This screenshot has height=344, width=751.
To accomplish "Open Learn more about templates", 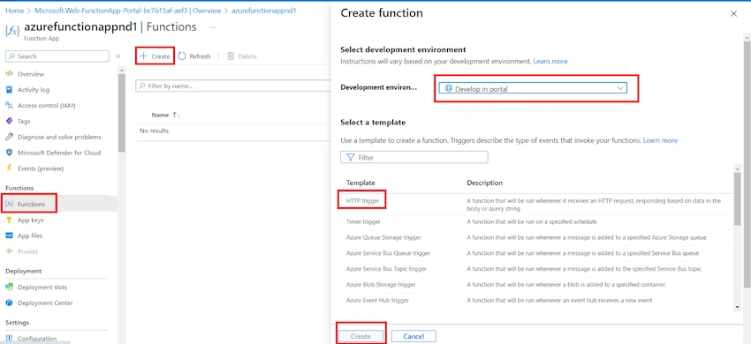I will [x=660, y=140].
